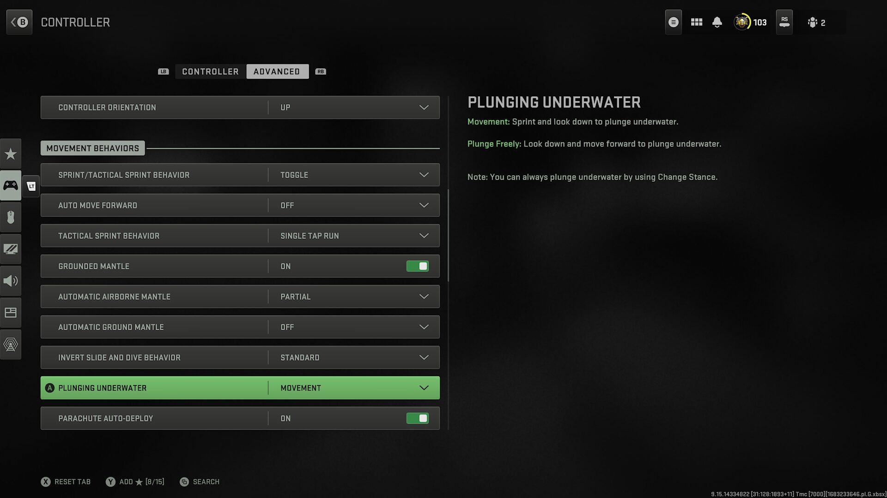Switch to the Controller tab
Image resolution: width=887 pixels, height=498 pixels.
tap(210, 71)
